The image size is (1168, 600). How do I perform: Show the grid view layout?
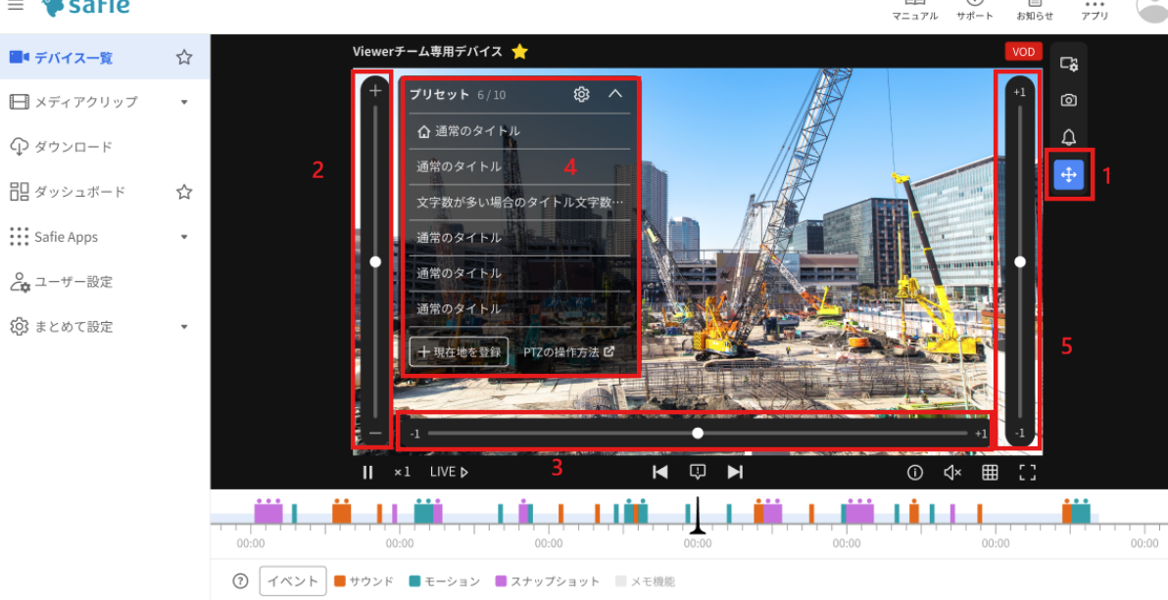990,472
